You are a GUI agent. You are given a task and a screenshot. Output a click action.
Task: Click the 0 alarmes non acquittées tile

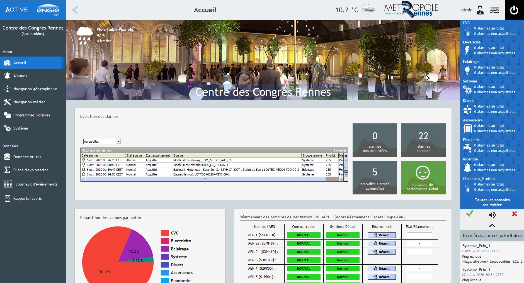[375, 140]
